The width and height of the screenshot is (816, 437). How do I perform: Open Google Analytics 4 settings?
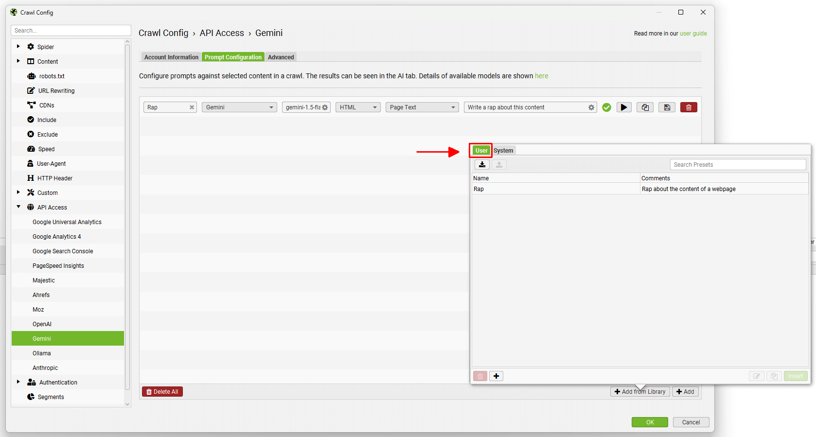click(57, 237)
